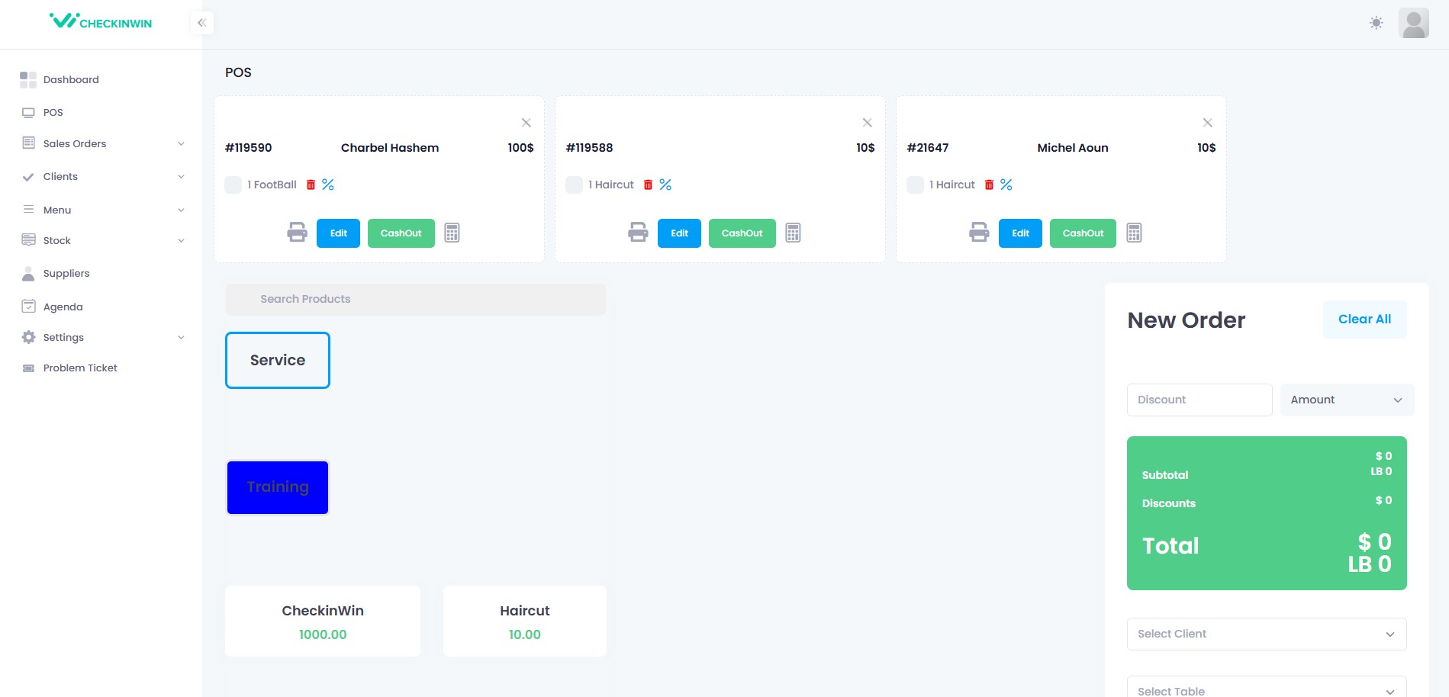
Task: Click the Settings gear icon
Action: click(28, 337)
